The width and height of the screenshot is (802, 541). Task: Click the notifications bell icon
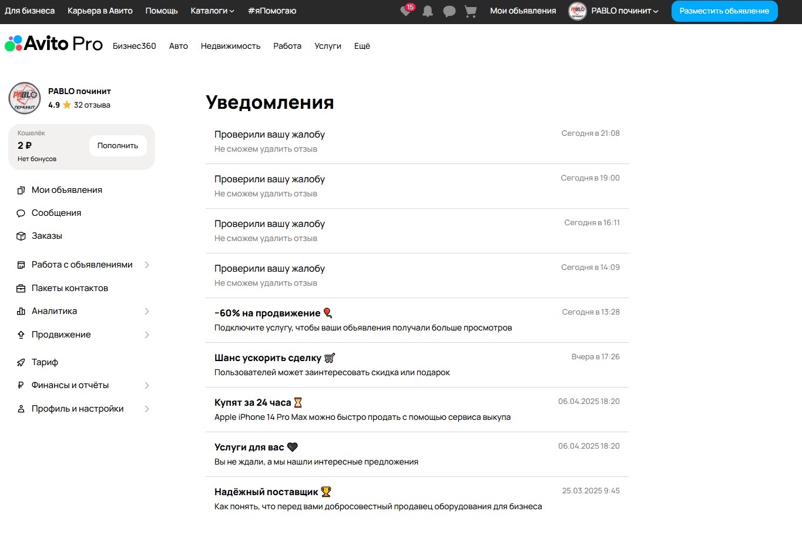(428, 11)
